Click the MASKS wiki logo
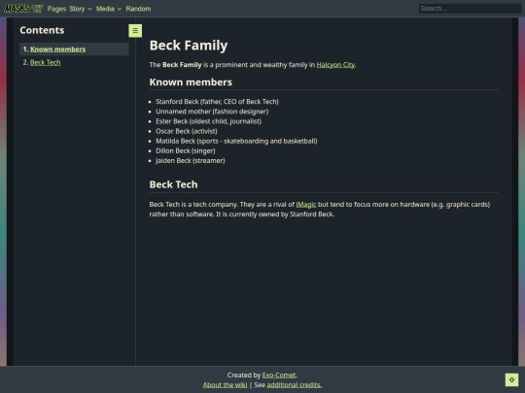 click(23, 9)
